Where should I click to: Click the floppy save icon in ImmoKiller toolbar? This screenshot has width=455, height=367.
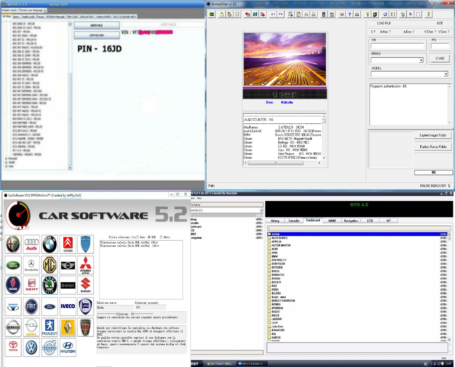pyautogui.click(x=237, y=14)
